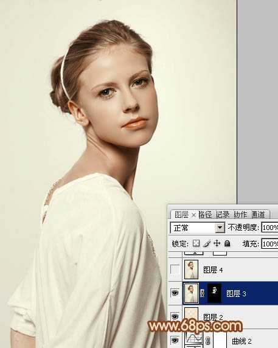The width and height of the screenshot is (278, 348).
Task: Click the 不透明度 label
Action: 243,228
